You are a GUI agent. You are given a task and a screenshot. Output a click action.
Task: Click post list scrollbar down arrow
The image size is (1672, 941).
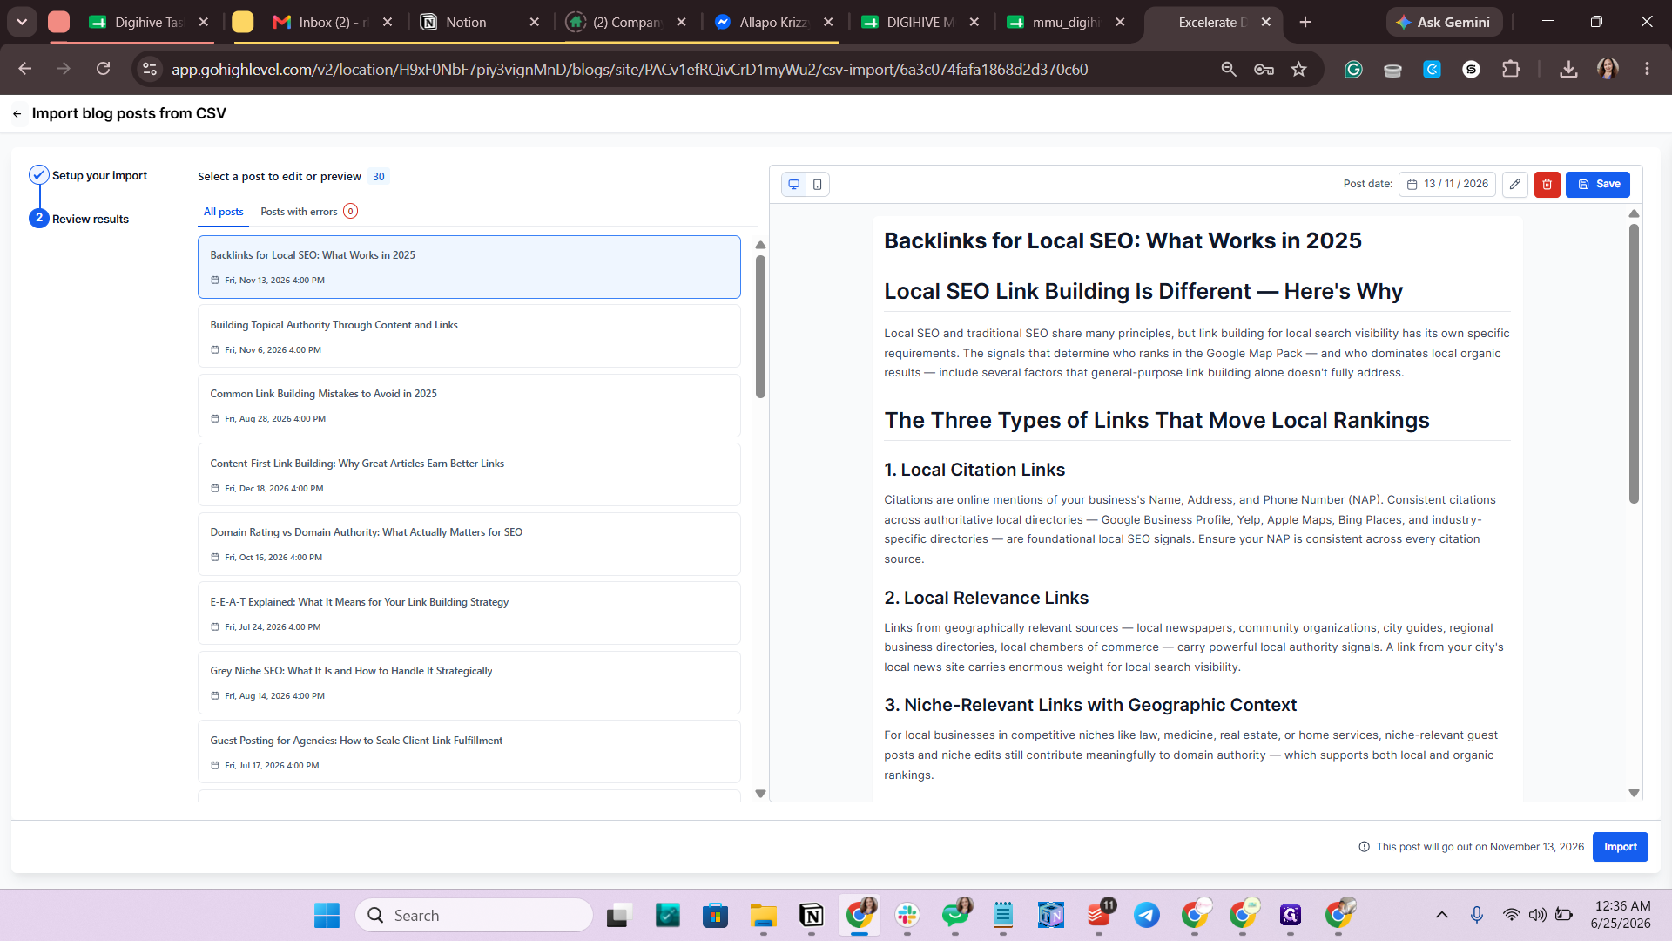point(760,794)
